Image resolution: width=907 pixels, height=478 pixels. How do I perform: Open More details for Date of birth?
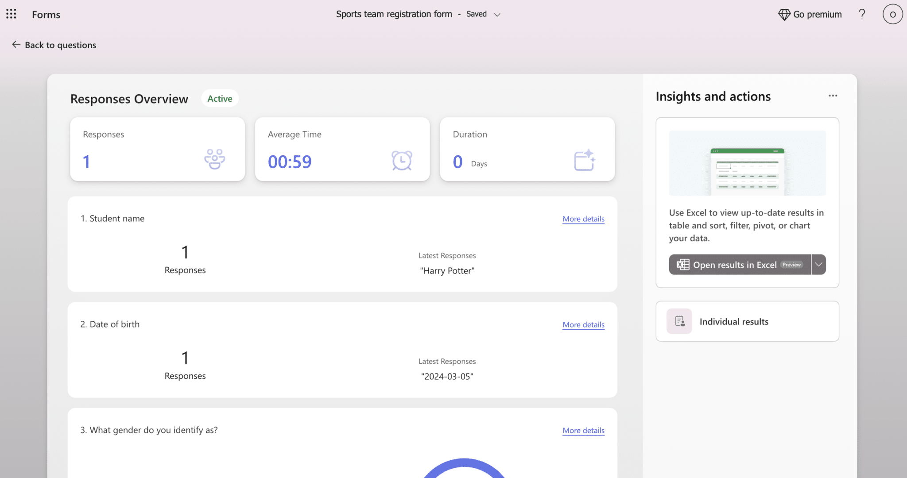coord(583,324)
